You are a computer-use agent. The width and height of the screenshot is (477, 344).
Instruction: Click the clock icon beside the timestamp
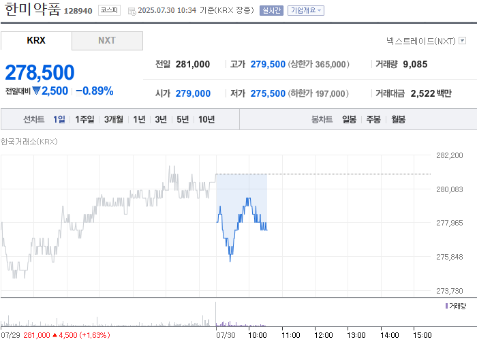click(x=132, y=12)
